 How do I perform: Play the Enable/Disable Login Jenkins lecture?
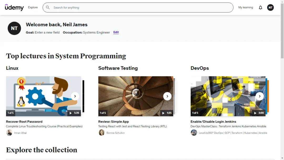[x=228, y=96]
